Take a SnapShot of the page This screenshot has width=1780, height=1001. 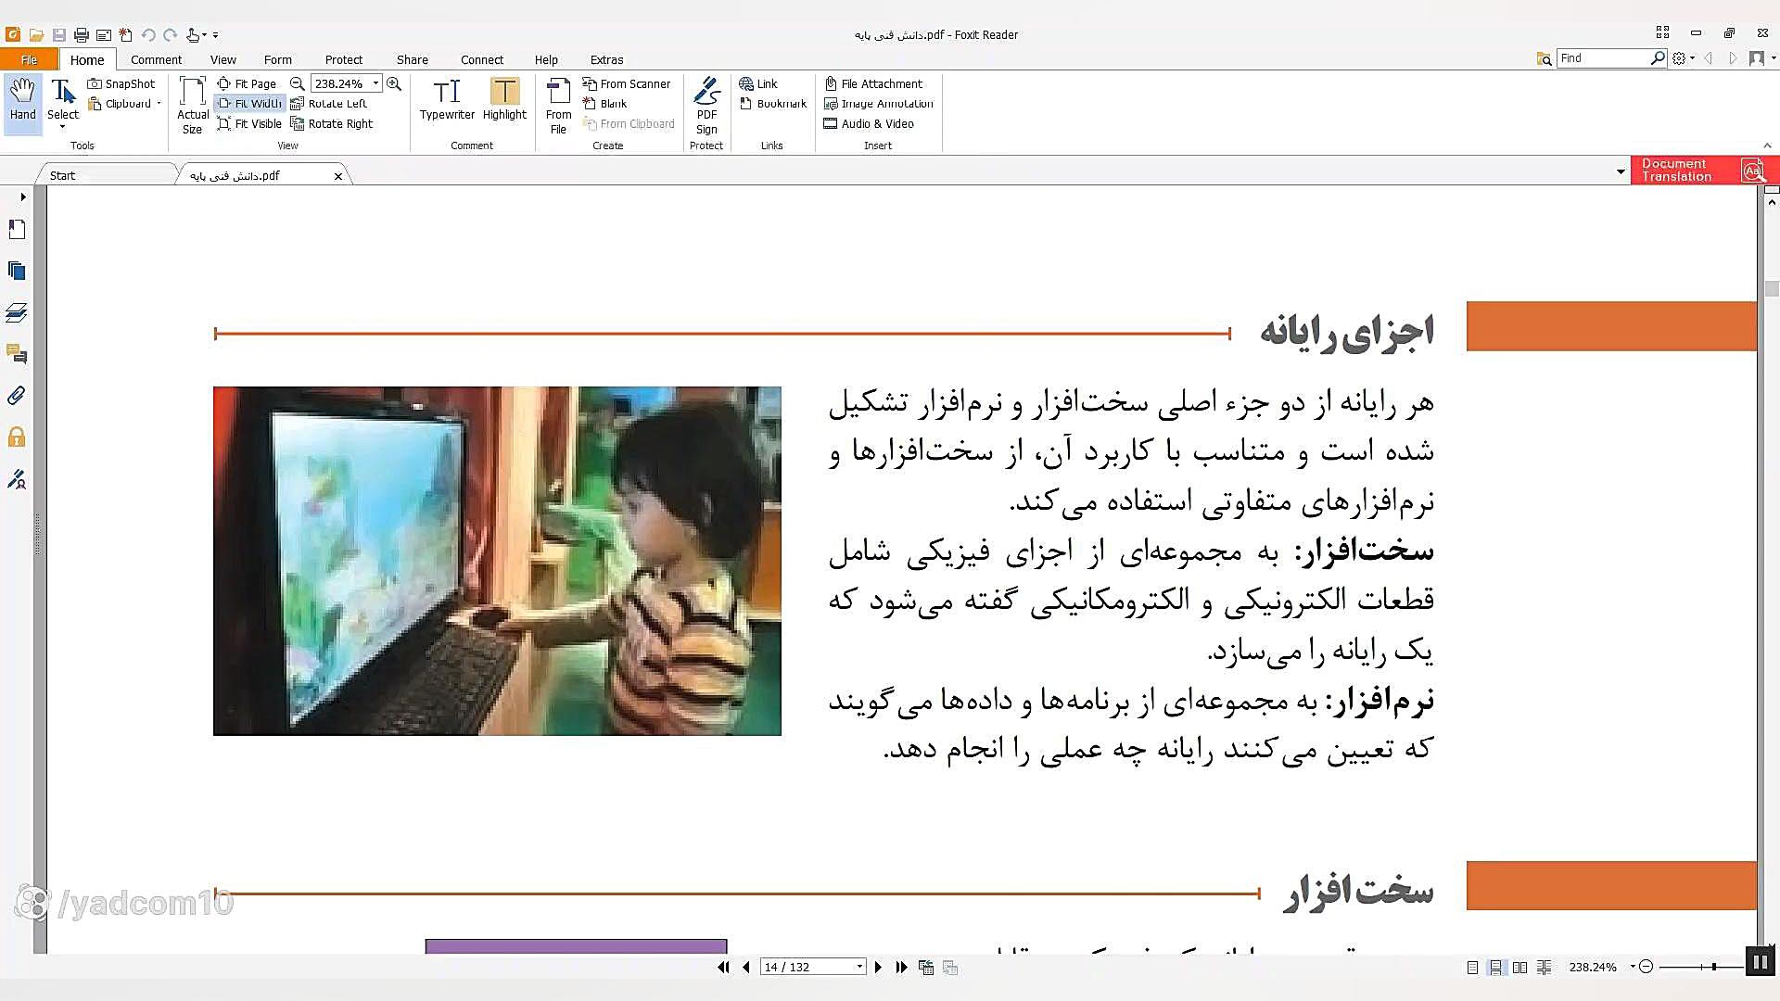[121, 83]
